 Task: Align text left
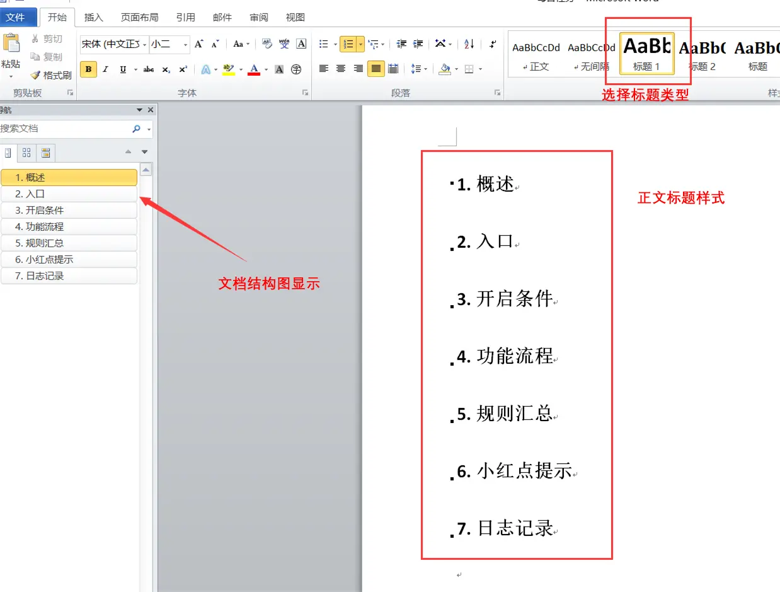(324, 69)
